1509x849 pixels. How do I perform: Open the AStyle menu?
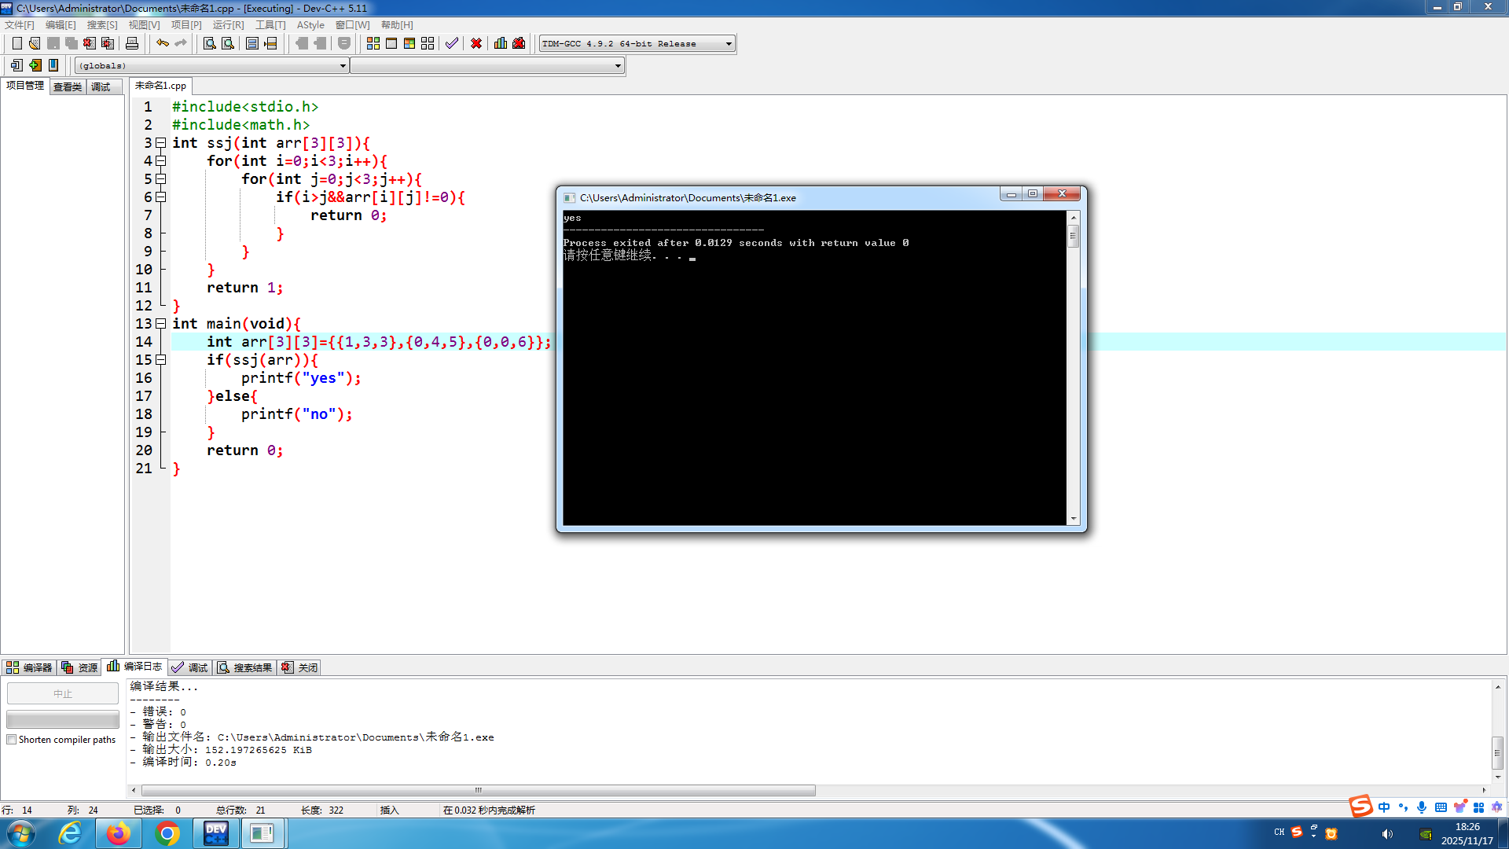310,25
